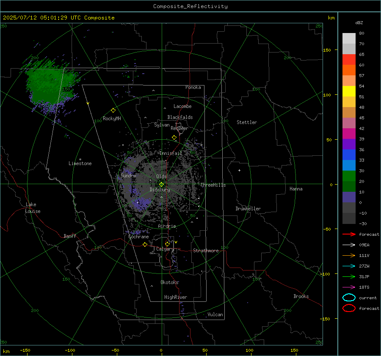Pick the red 65 dBZ color swatch

[x=349, y=59]
